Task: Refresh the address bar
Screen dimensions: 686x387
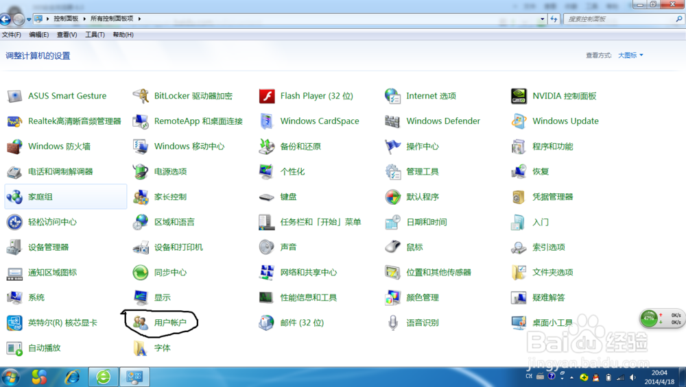Action: [554, 18]
